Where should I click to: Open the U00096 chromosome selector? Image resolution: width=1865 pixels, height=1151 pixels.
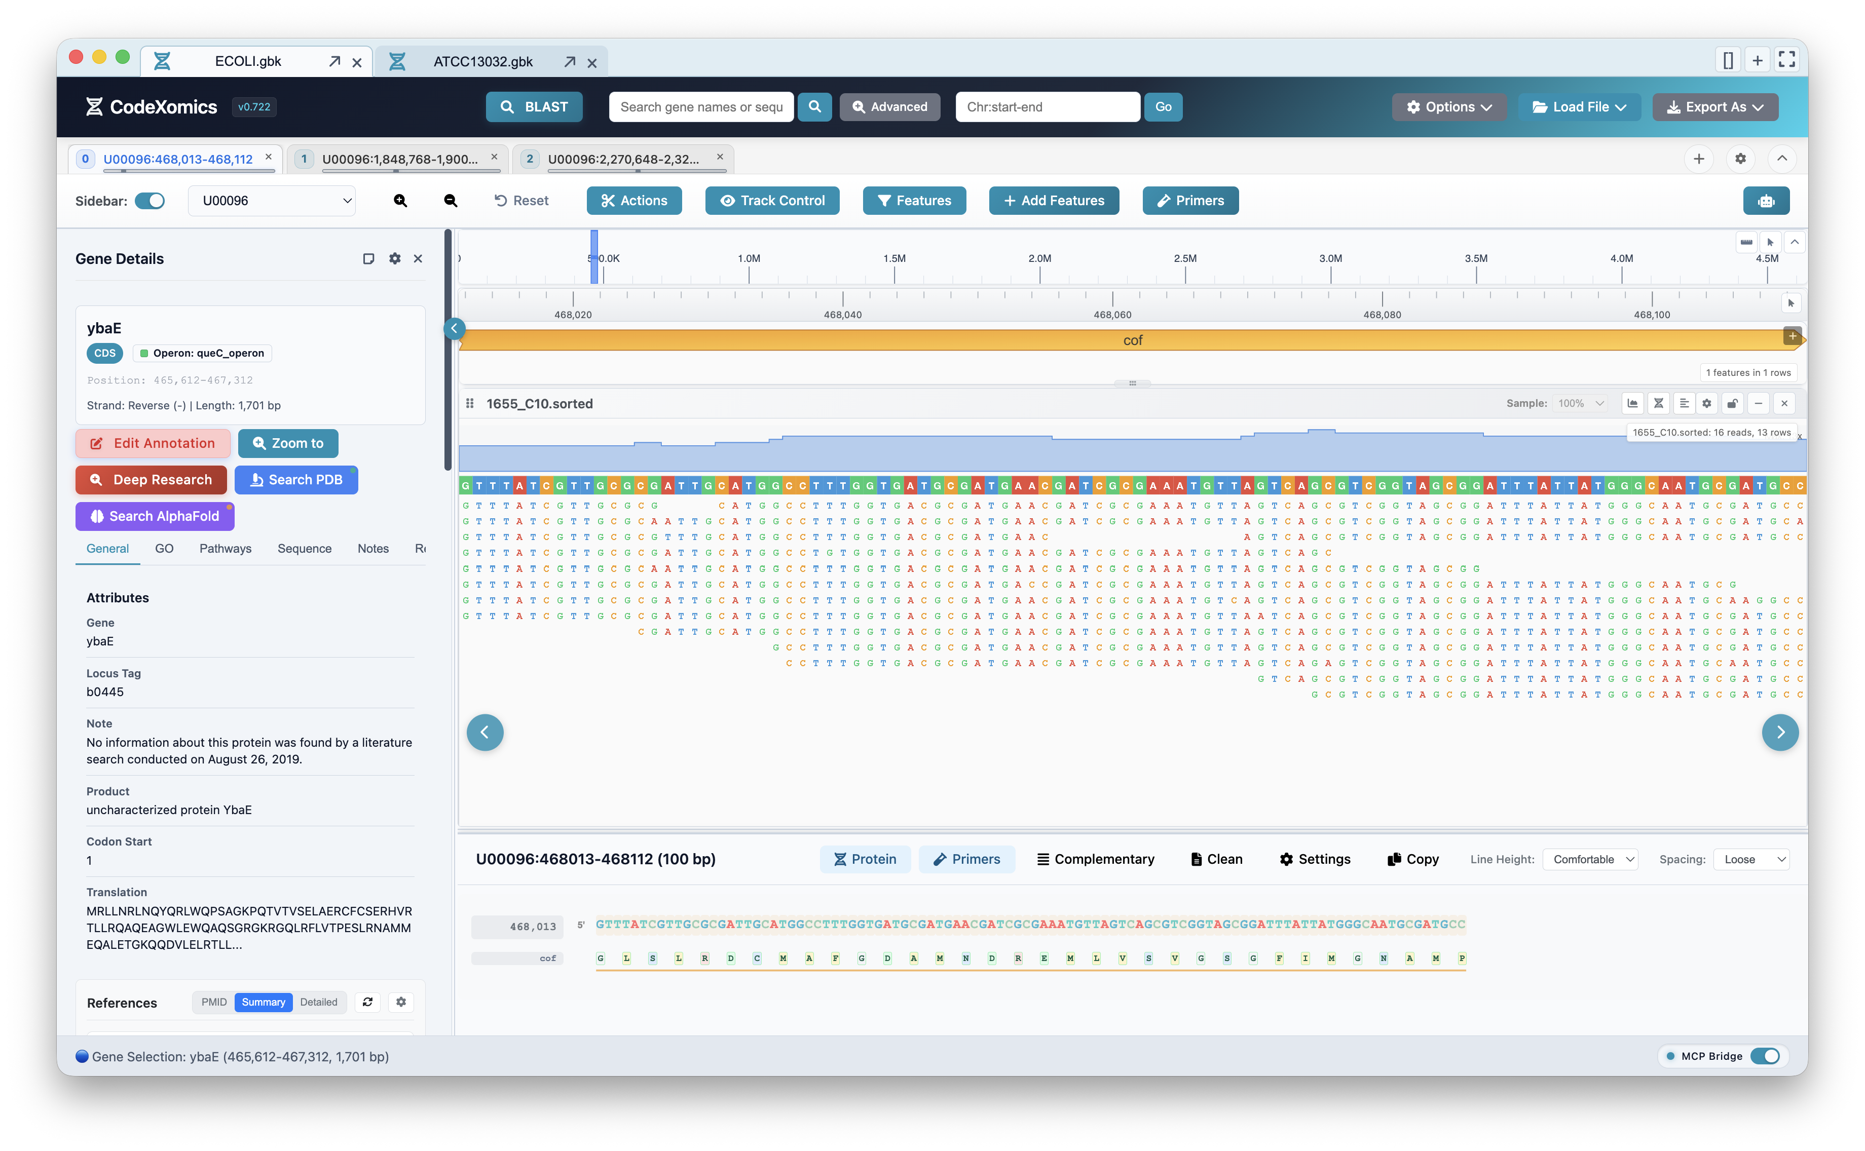click(x=272, y=201)
